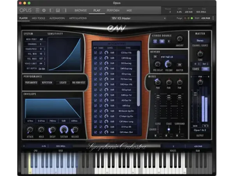The height and width of the screenshot is (176, 234).
Task: Open the Articulations tab
Action: click(x=78, y=18)
